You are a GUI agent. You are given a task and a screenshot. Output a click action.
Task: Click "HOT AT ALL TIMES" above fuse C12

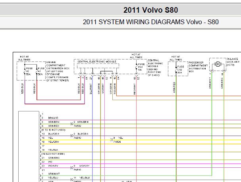[x=175, y=58]
